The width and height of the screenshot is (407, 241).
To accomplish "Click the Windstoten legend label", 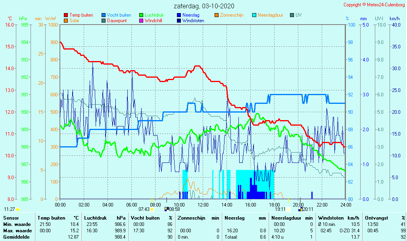I will coord(193,21).
